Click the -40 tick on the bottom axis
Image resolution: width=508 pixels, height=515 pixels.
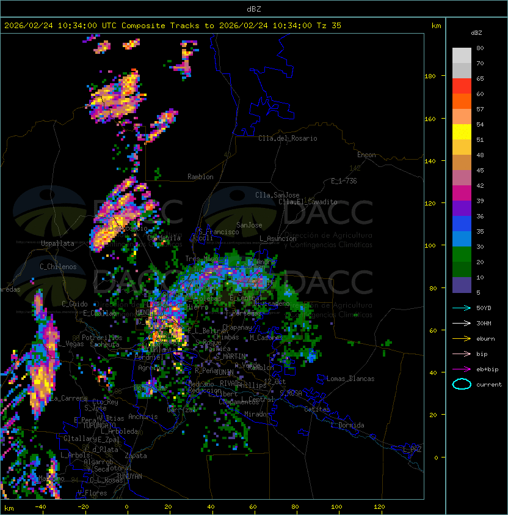point(40,507)
